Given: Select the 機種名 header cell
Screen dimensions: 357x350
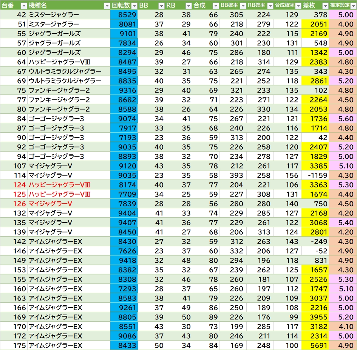Looking at the screenshot, I should [69, 5].
